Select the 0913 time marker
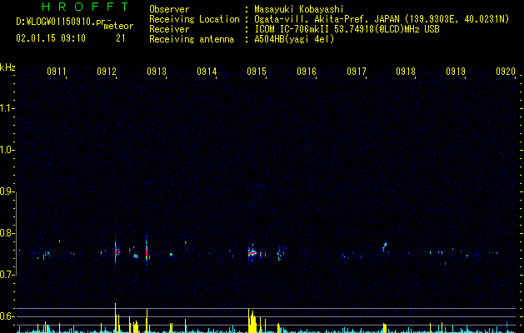Image resolution: width=524 pixels, height=333 pixels. tap(157, 72)
